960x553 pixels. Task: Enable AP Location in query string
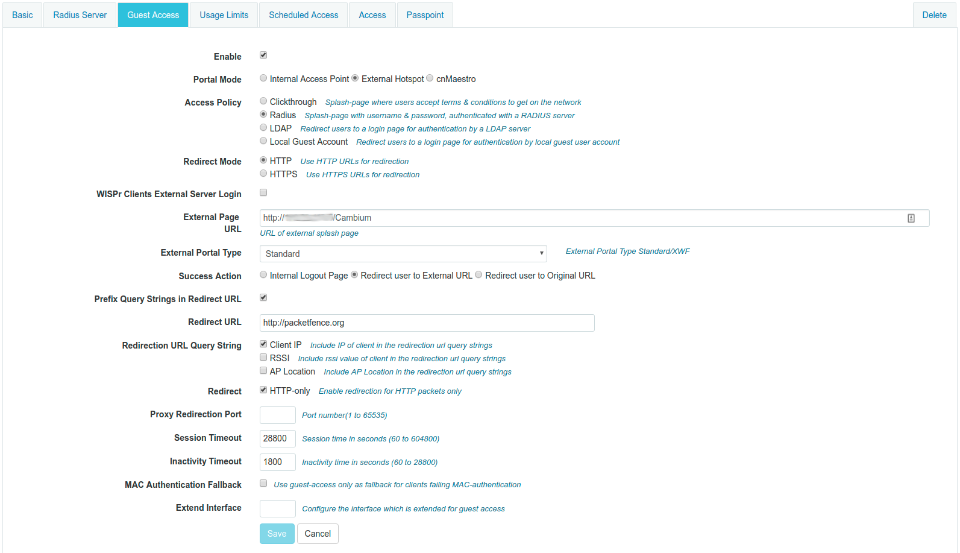(x=263, y=371)
